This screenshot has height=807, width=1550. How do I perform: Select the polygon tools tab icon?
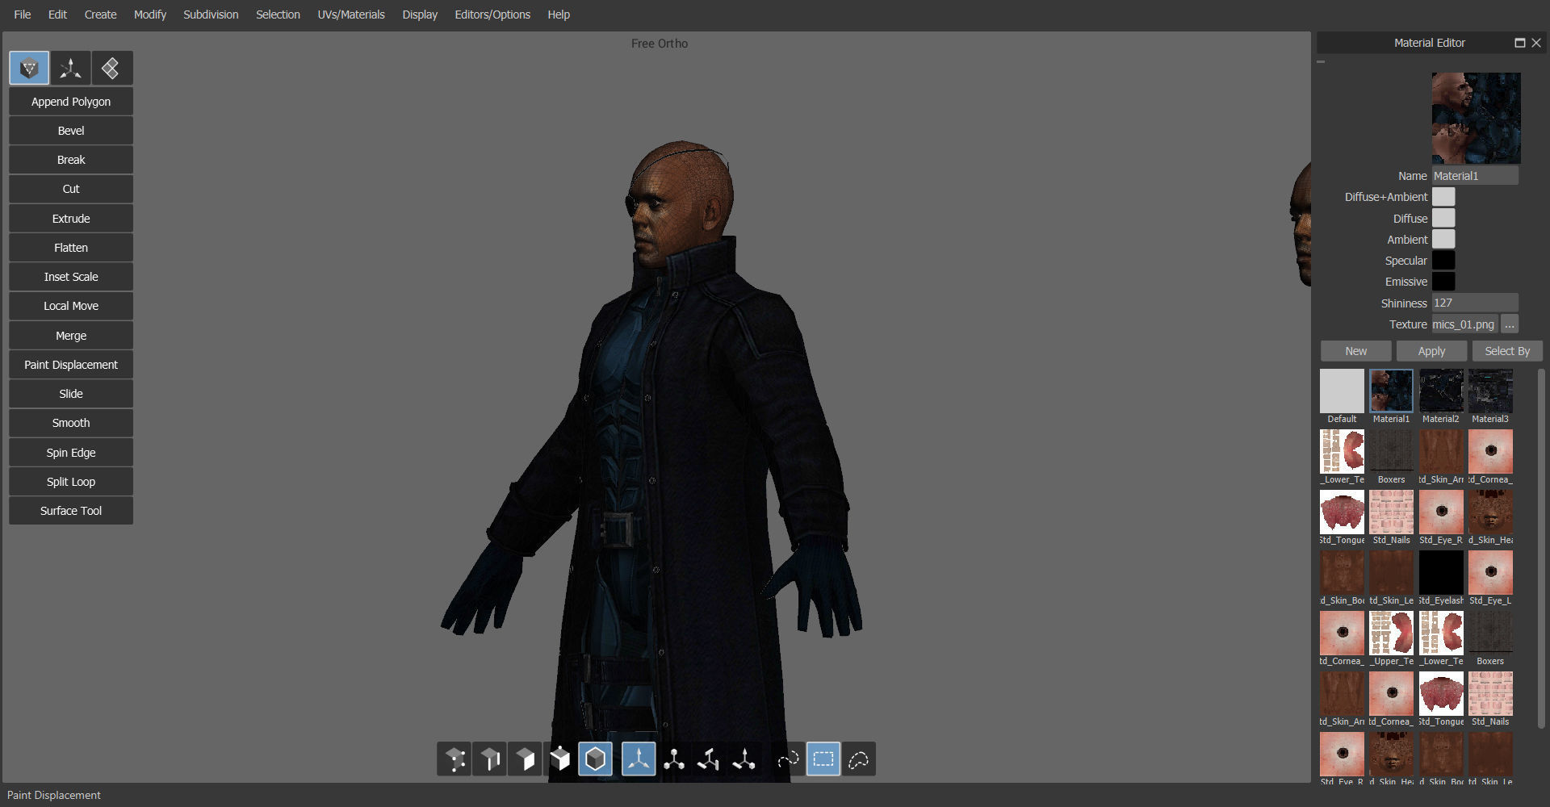click(29, 69)
